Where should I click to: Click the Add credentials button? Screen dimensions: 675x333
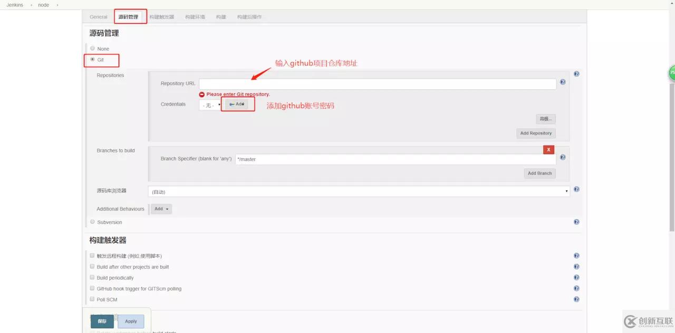(x=237, y=104)
